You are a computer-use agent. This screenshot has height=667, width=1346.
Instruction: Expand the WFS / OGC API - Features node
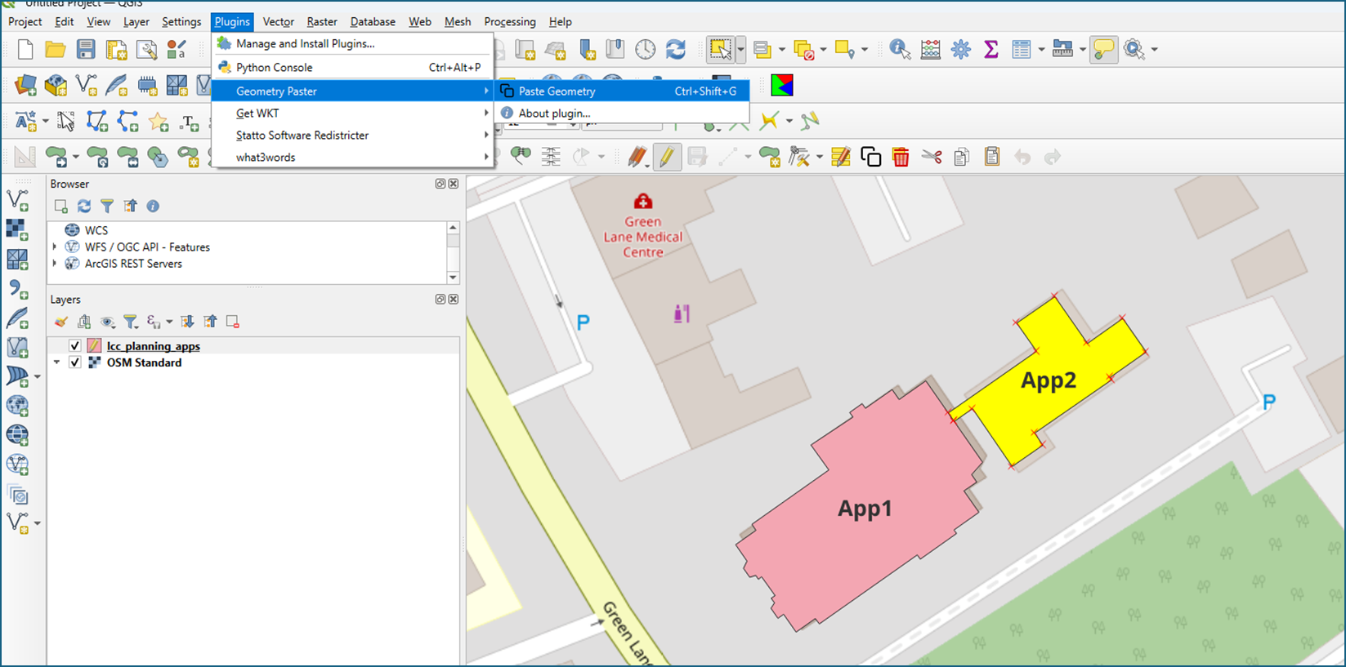(x=55, y=247)
